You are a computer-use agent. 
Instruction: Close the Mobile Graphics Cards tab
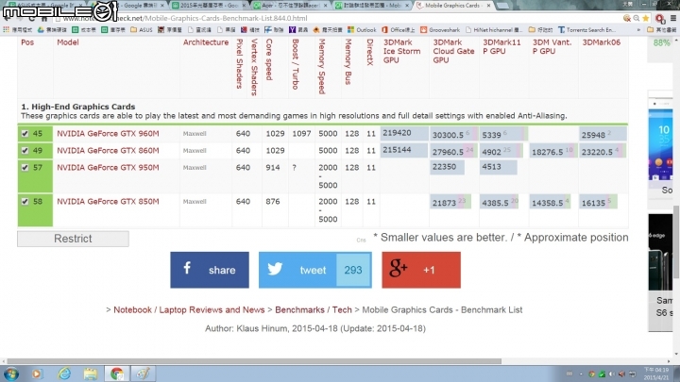[489, 6]
